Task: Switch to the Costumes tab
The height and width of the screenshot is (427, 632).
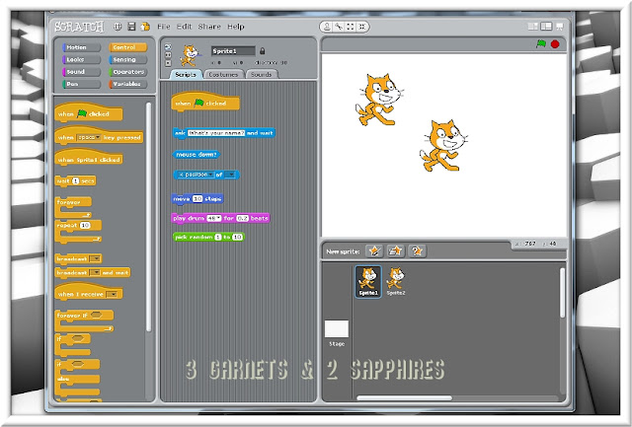Action: click(x=224, y=74)
